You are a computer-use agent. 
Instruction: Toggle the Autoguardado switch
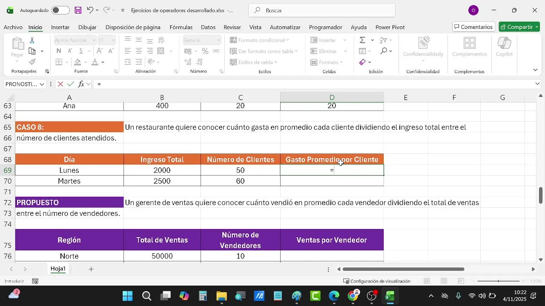60,10
